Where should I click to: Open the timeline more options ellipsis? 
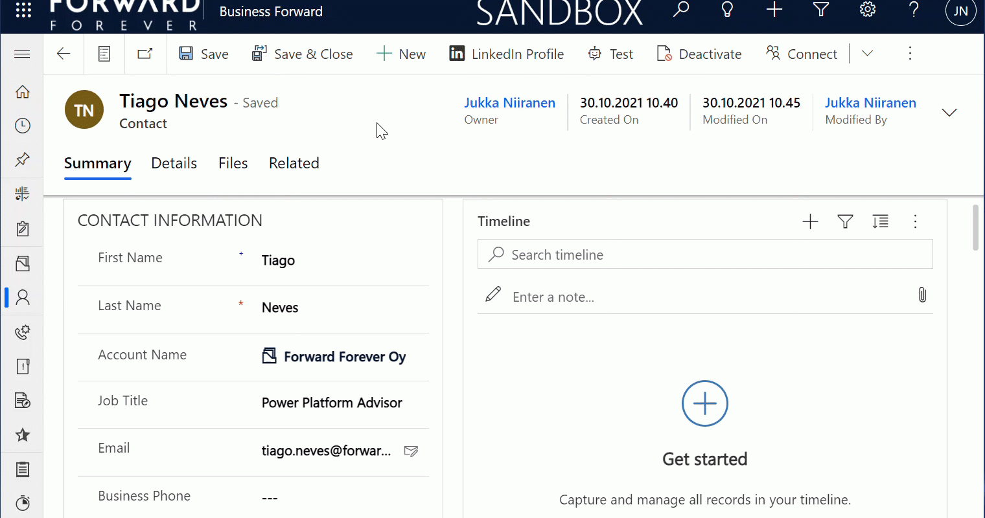pos(915,221)
